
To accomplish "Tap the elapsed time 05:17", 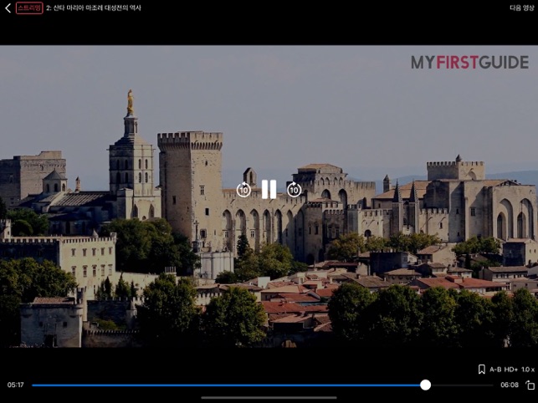I will coord(15,385).
